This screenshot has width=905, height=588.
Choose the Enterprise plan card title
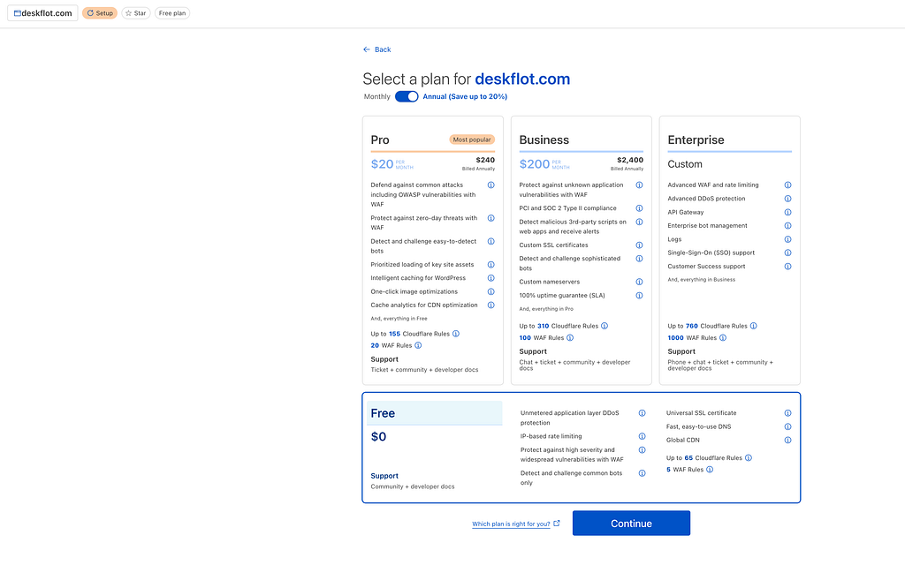pyautogui.click(x=696, y=140)
